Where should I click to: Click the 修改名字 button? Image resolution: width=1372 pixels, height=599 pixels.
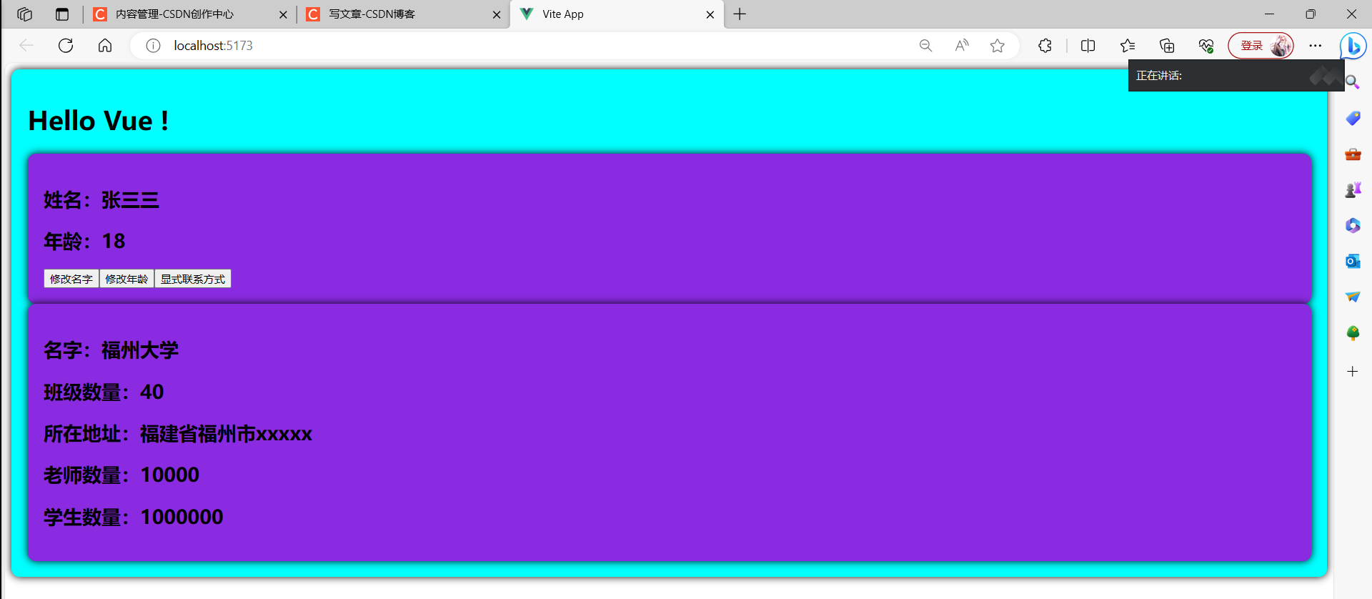(71, 279)
